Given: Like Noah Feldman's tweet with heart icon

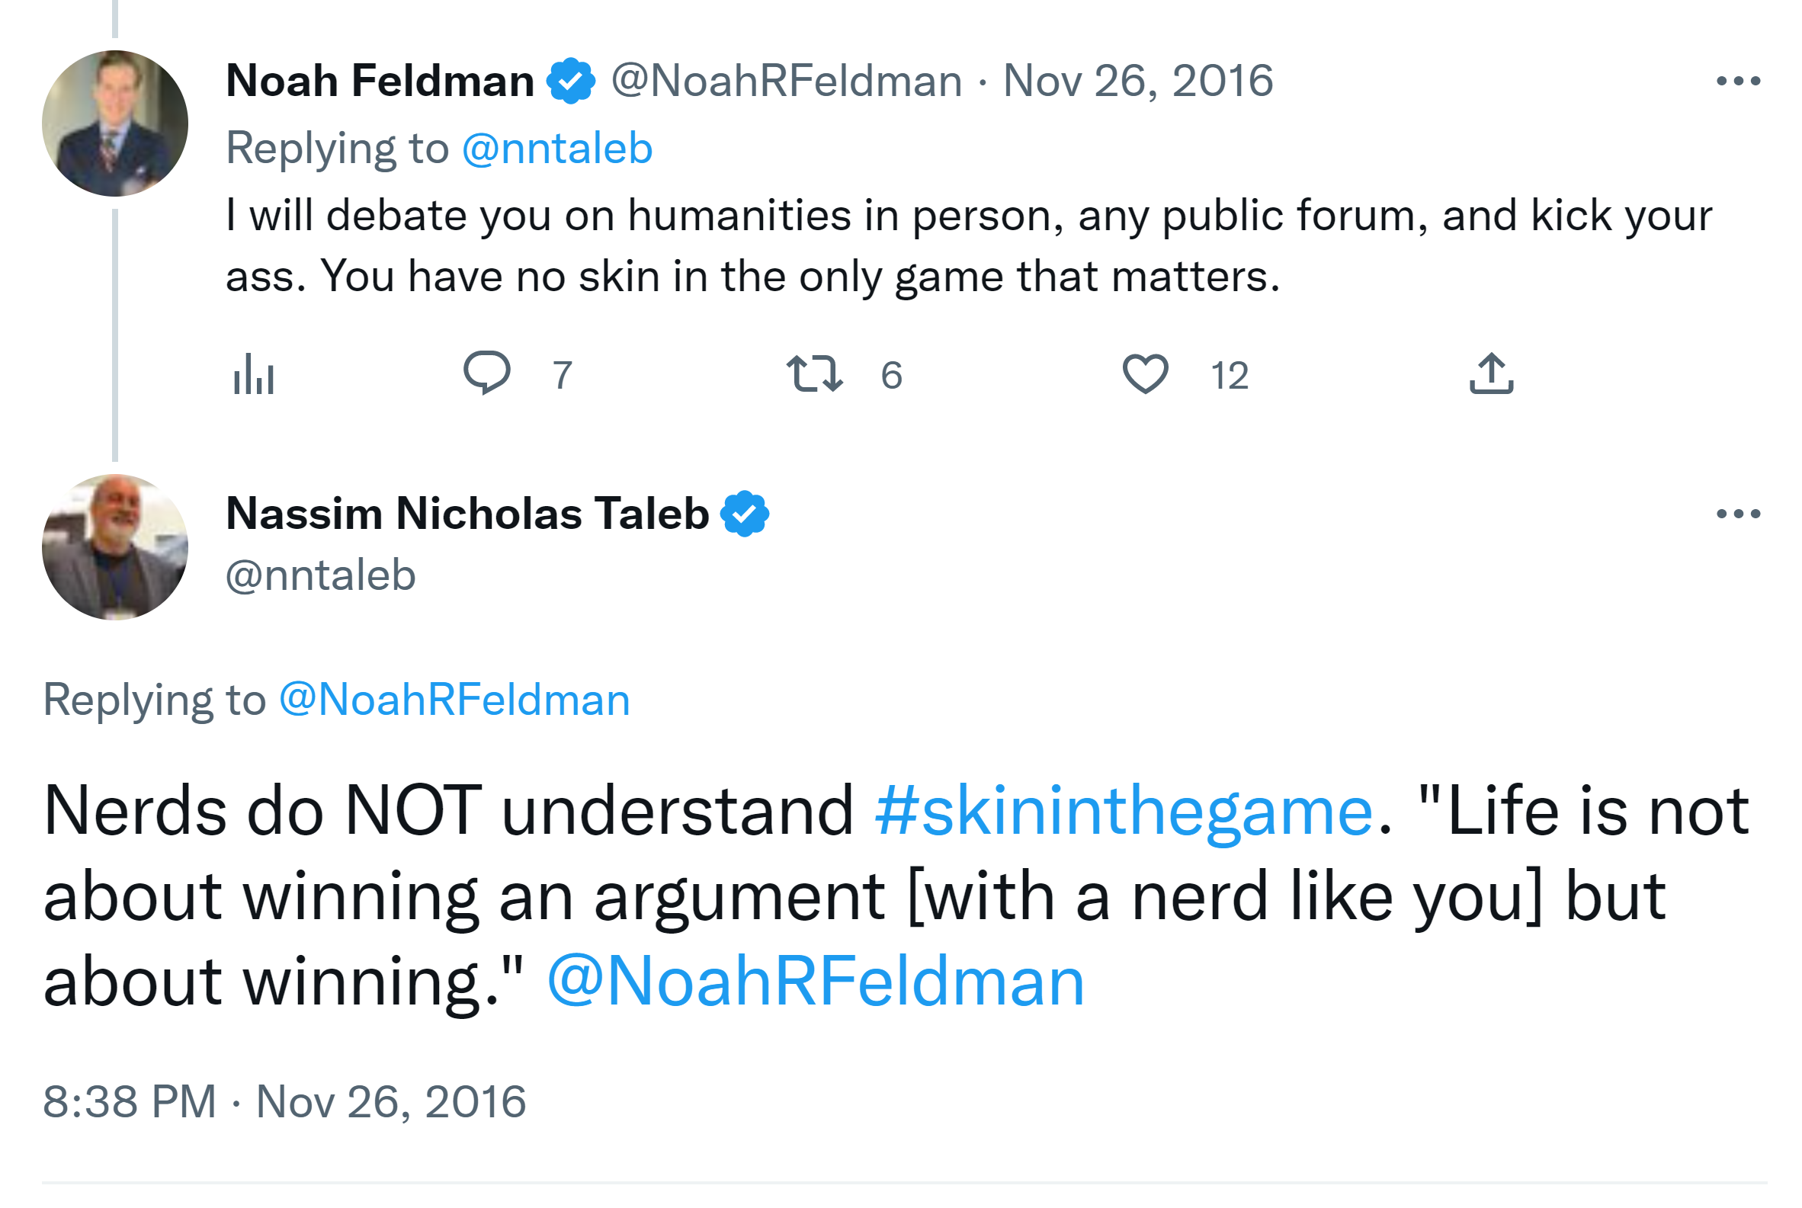Looking at the screenshot, I should 1145,374.
